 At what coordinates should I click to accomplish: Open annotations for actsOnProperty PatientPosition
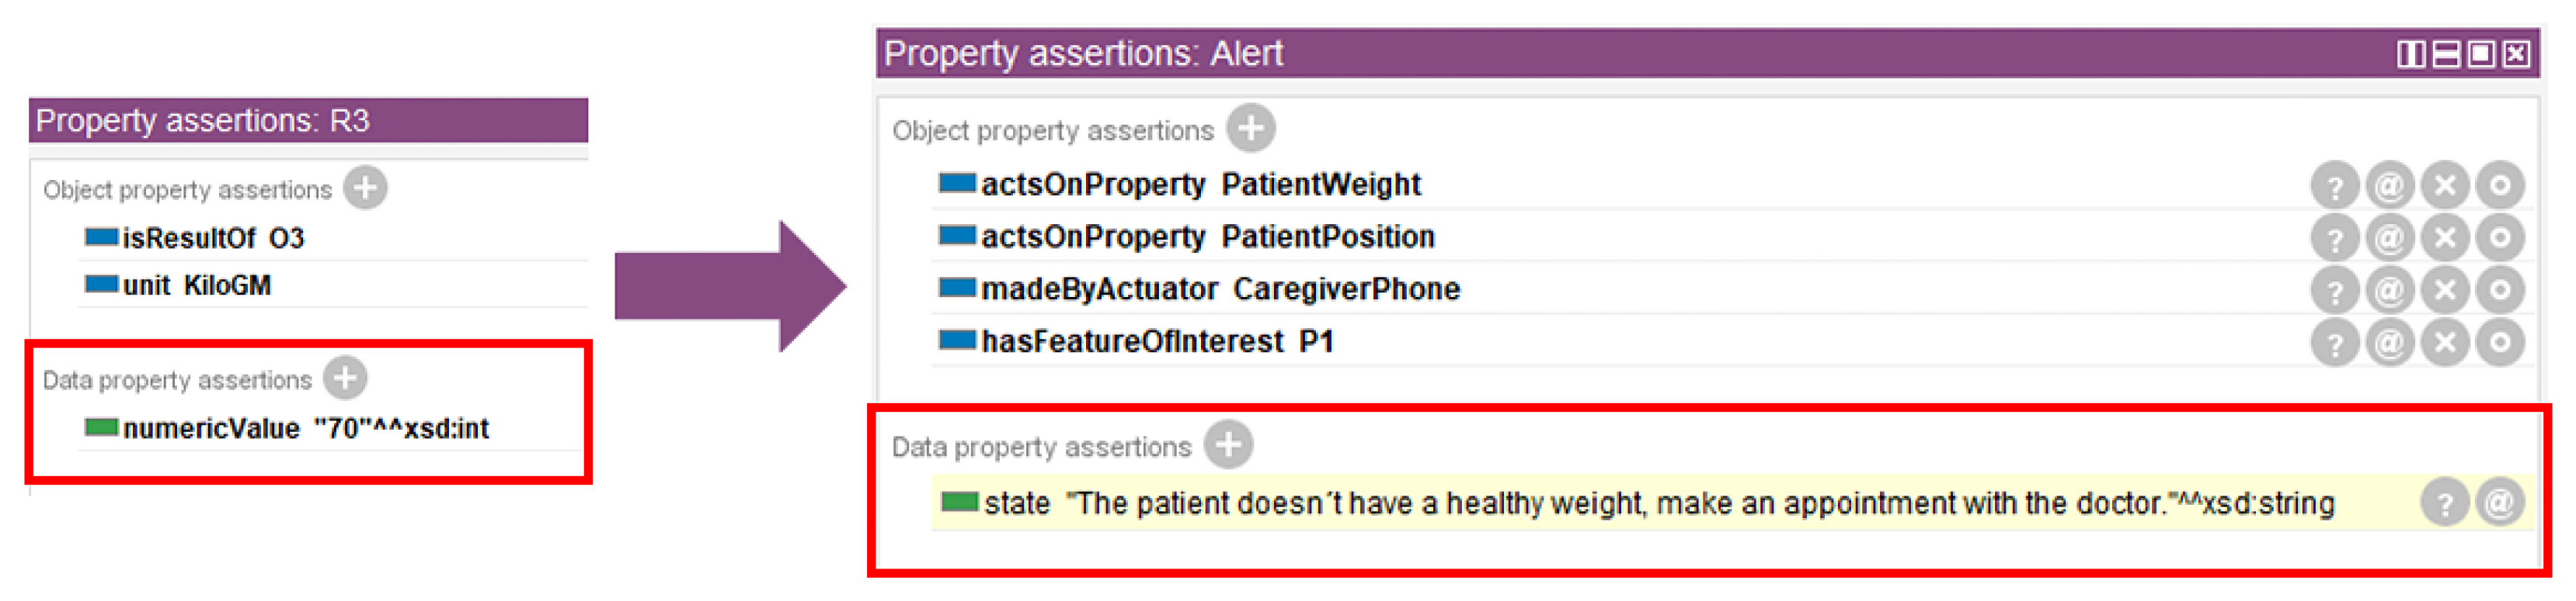[2389, 237]
